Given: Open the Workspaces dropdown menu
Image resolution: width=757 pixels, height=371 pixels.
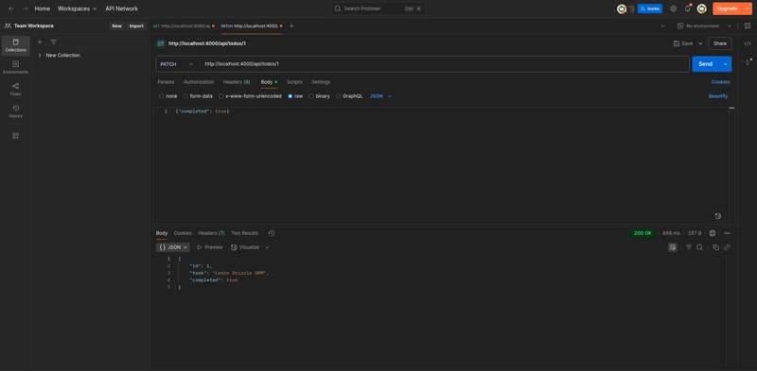Looking at the screenshot, I should (x=78, y=8).
